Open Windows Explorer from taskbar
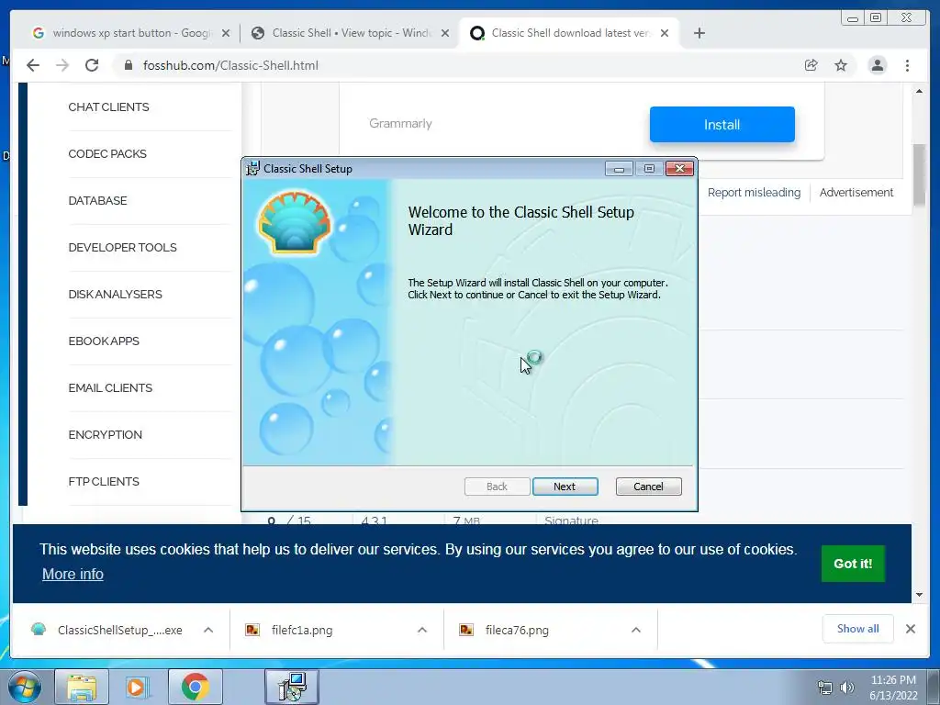 coord(82,687)
